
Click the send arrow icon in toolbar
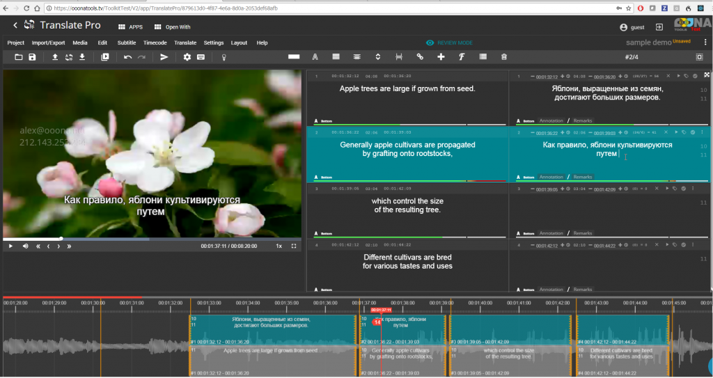[x=164, y=57]
